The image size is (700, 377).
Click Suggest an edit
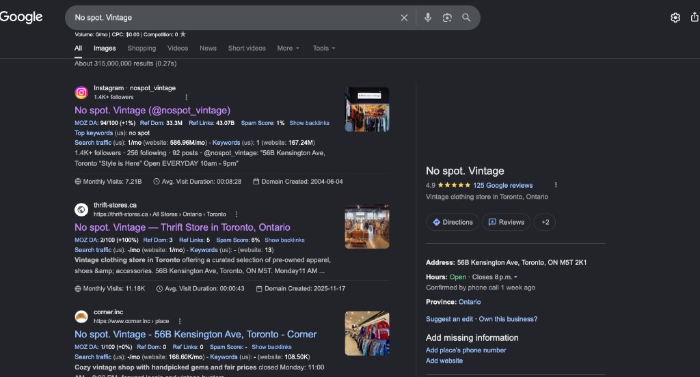point(449,319)
